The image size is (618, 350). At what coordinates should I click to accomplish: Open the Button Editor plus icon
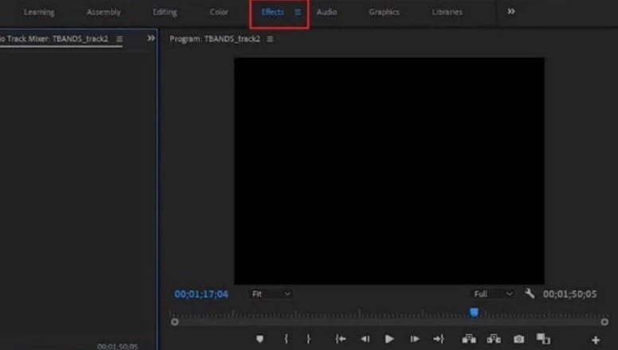(596, 340)
